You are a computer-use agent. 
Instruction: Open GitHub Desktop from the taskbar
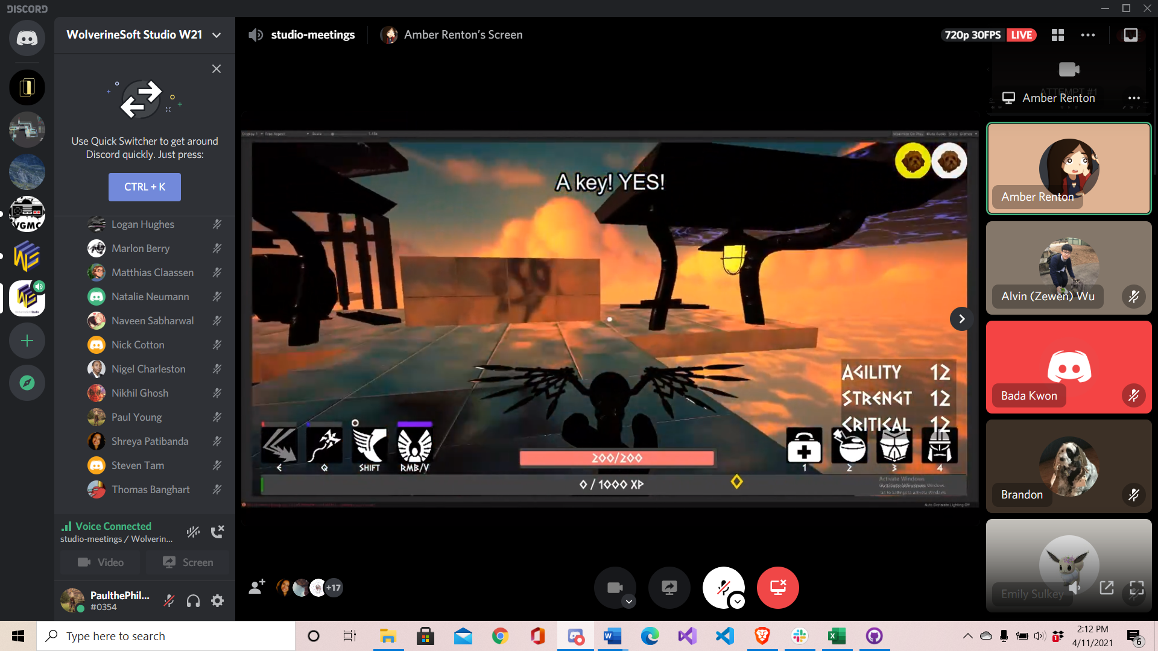coord(874,636)
